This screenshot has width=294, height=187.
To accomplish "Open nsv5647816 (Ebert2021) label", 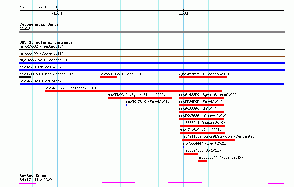I will point(148,102).
